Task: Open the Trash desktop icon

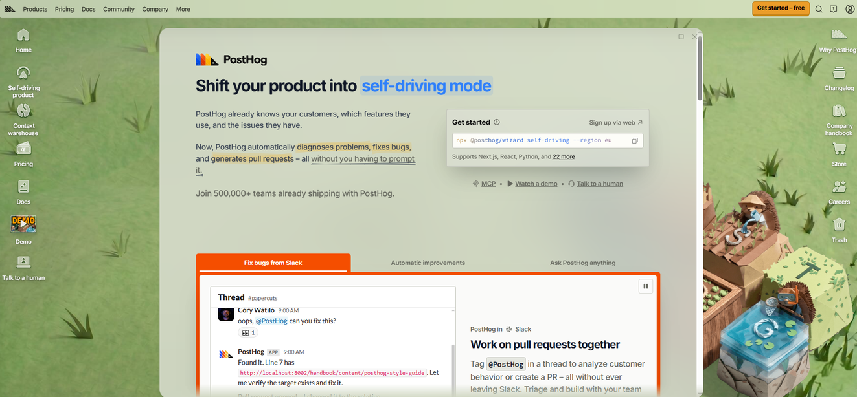Action: coord(839,230)
